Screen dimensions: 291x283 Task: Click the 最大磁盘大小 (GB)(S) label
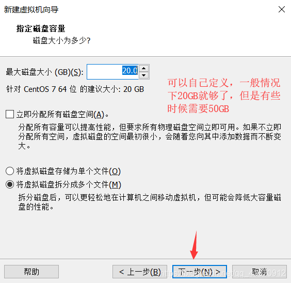(x=44, y=72)
